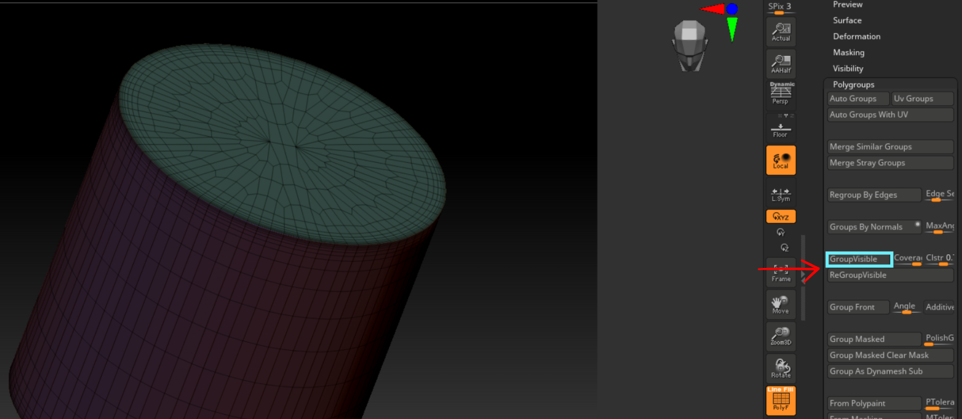The image size is (962, 419).
Task: Adjust the PTolerance slider
Action: pyautogui.click(x=939, y=403)
